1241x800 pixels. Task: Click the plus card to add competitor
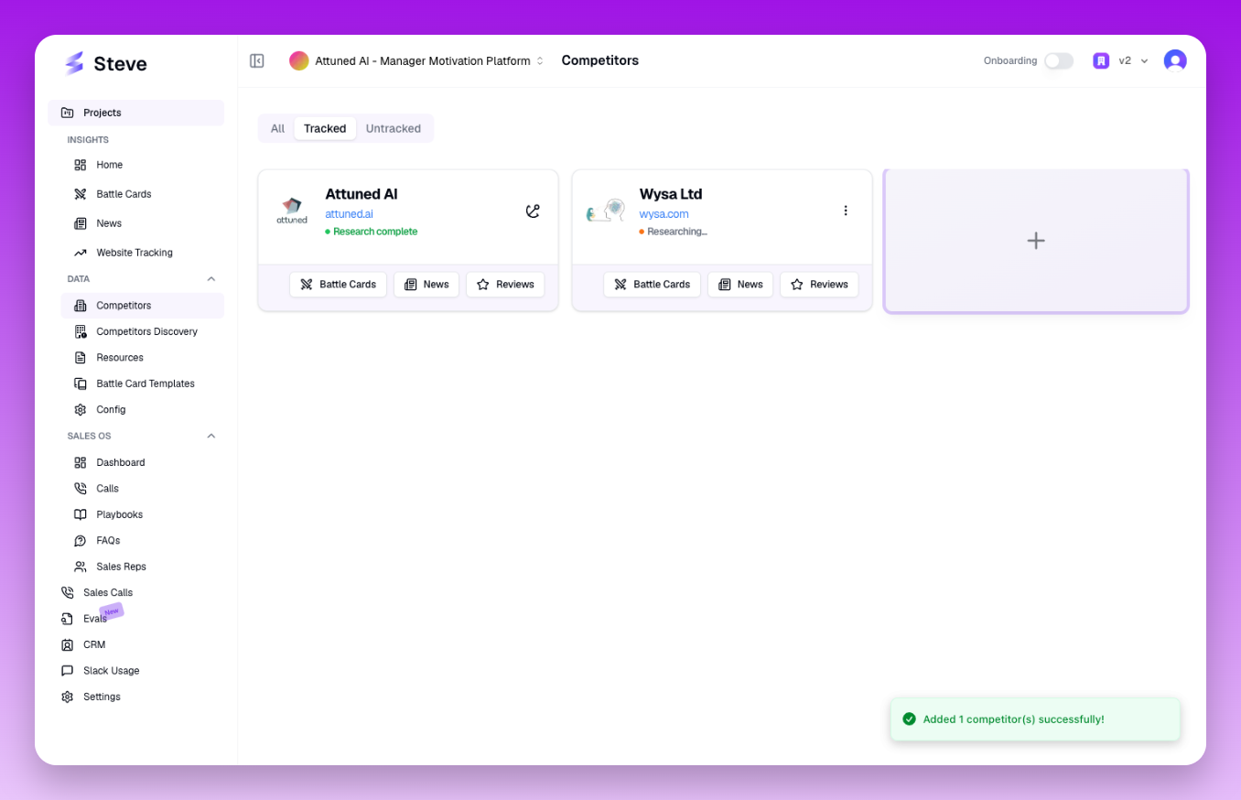click(x=1035, y=241)
